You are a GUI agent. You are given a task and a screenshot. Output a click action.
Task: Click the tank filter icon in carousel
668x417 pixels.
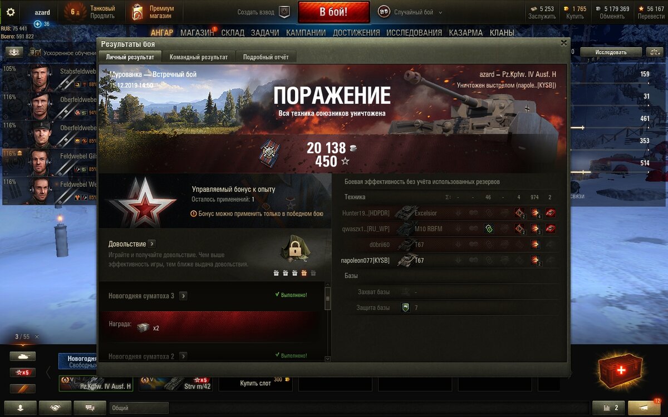point(22,356)
